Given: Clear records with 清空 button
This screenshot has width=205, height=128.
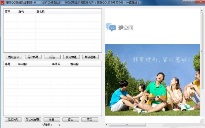Looking at the screenshot, I should (x=90, y=119).
